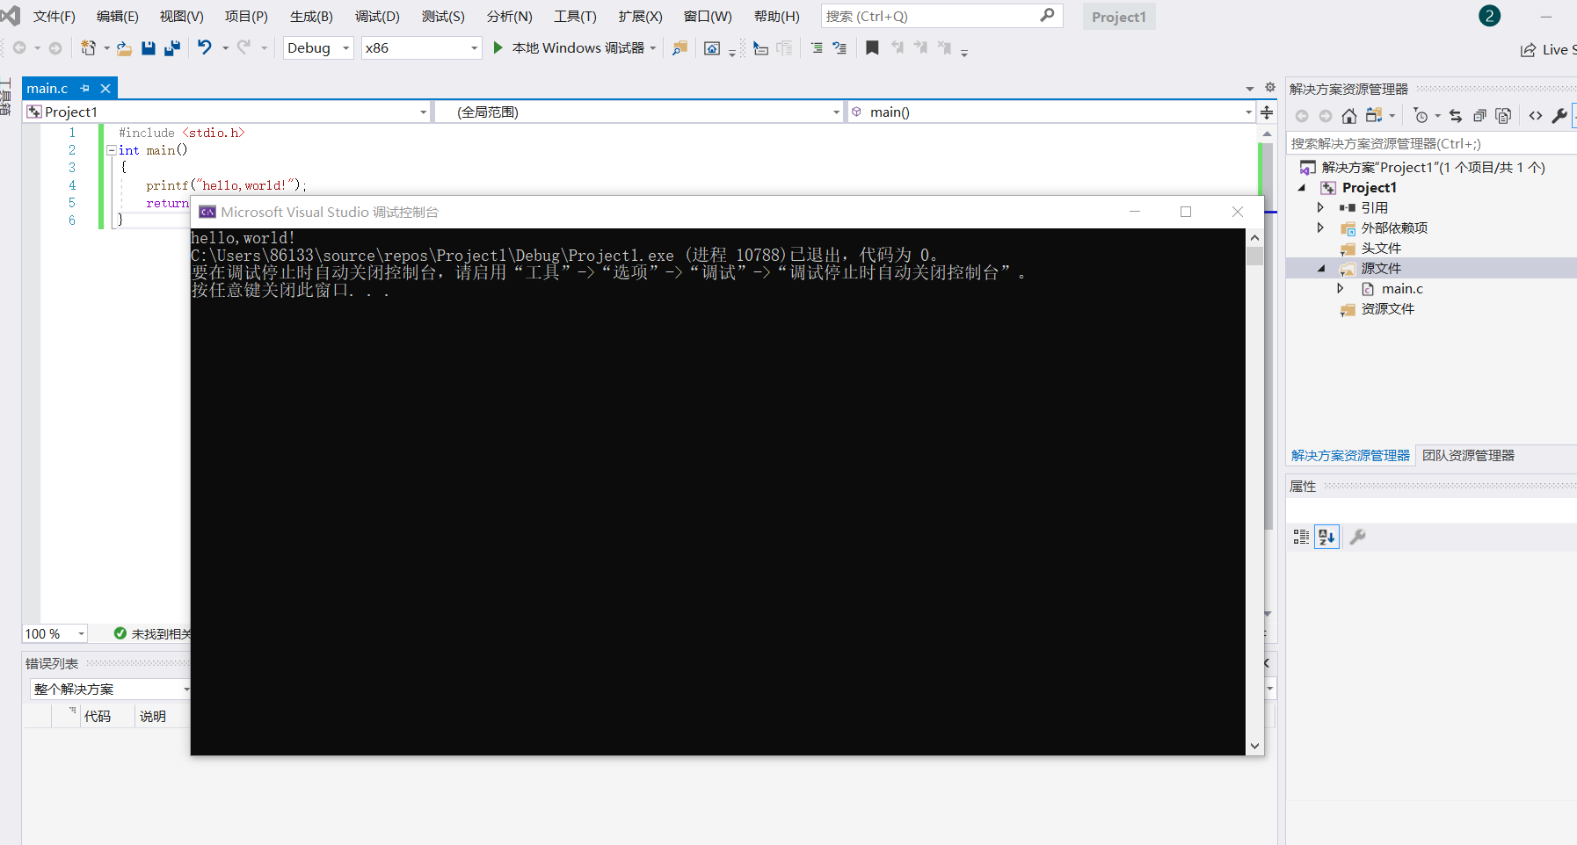1577x845 pixels.
Task: Click the Live Share icon
Action: pyautogui.click(x=1529, y=50)
